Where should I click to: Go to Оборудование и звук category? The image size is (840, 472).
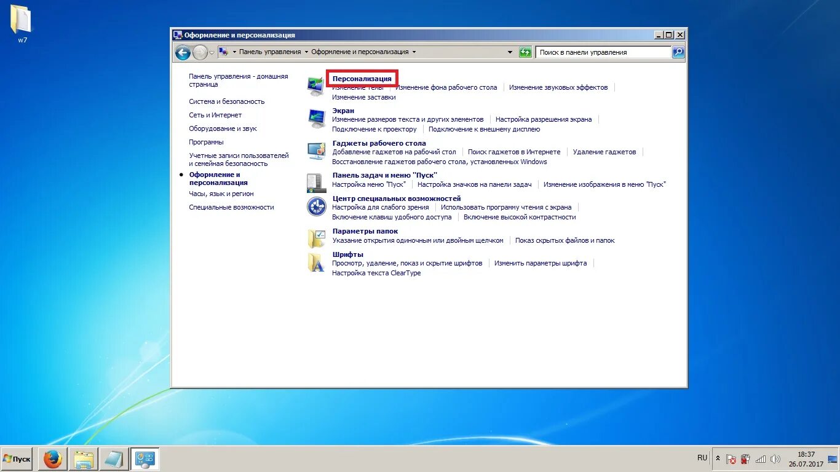coord(223,128)
